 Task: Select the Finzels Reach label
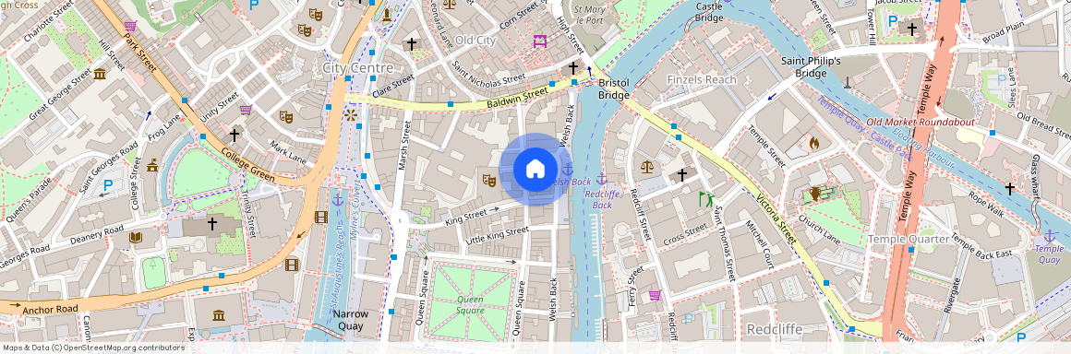(x=702, y=80)
